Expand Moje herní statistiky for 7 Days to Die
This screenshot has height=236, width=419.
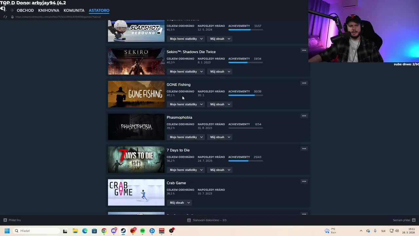pyautogui.click(x=186, y=170)
